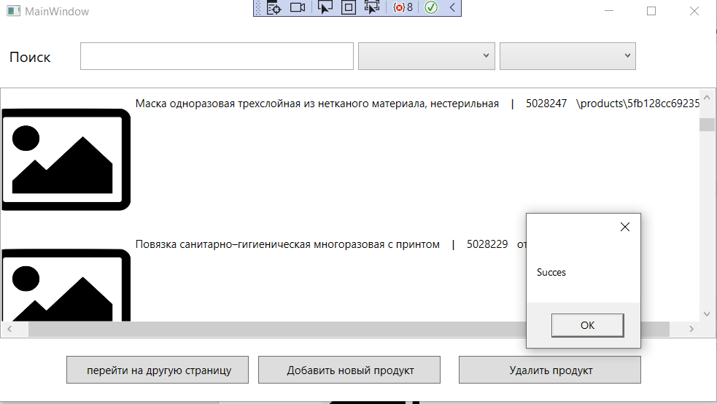Image resolution: width=717 pixels, height=404 pixels.
Task: Click the Повязка санитарно-гигиеническая многоразовая product name
Action: 287,244
